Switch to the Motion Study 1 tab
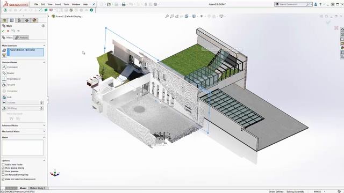This screenshot has height=193, width=344. (x=37, y=188)
